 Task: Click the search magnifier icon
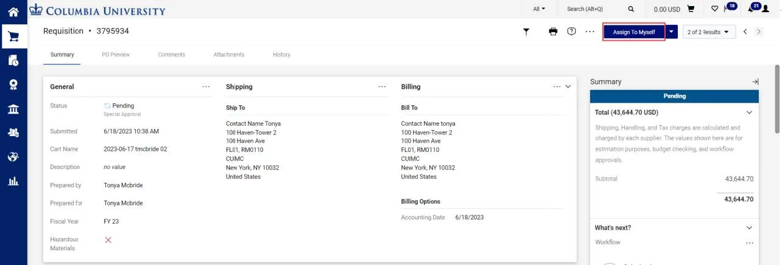coord(631,9)
